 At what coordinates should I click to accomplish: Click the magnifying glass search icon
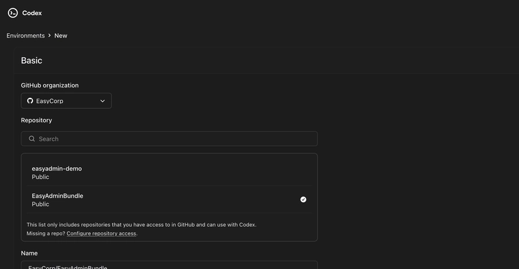coord(31,139)
